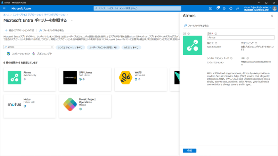Click '6 件の結果の 6 を表示しています' text
The image size is (278, 156).
21,63
